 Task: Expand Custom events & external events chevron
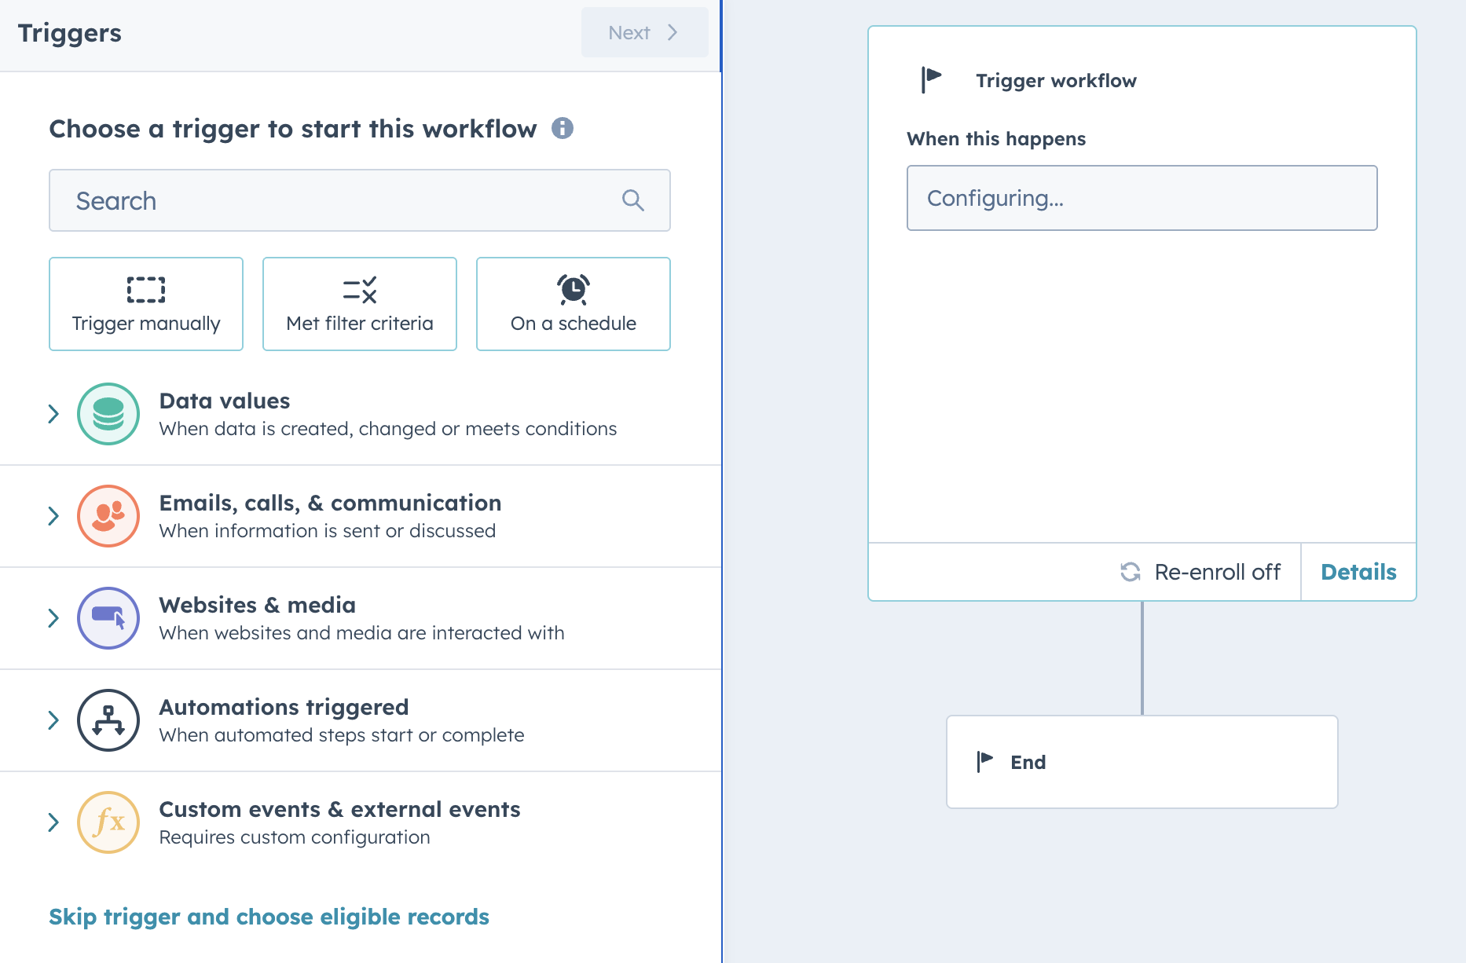[x=53, y=822]
